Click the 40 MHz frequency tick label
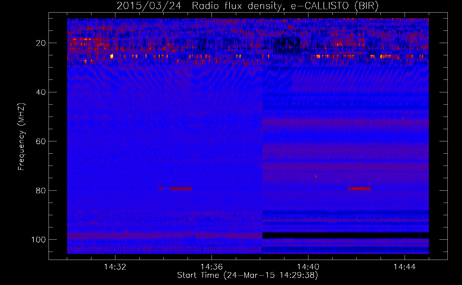 coord(41,92)
